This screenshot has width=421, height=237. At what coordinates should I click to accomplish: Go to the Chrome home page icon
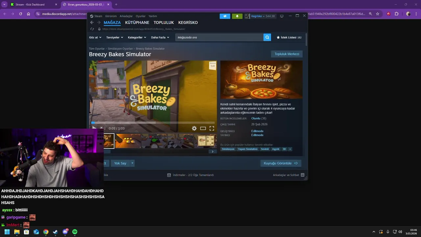tap(28, 14)
